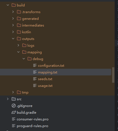Select the kotlin folder label
Image resolution: width=118 pixels, height=131 pixels.
click(27, 32)
